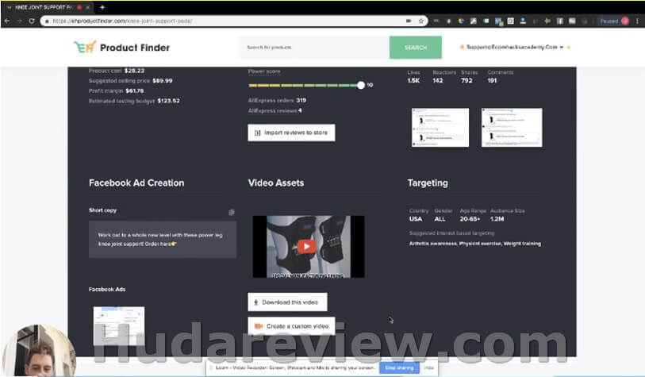Click the short copy ad text box
This screenshot has height=377, width=645.
coord(163,240)
